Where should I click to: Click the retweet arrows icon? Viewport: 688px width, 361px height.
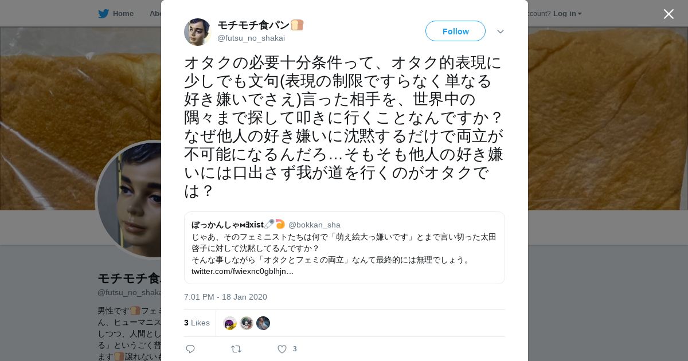[236, 349]
